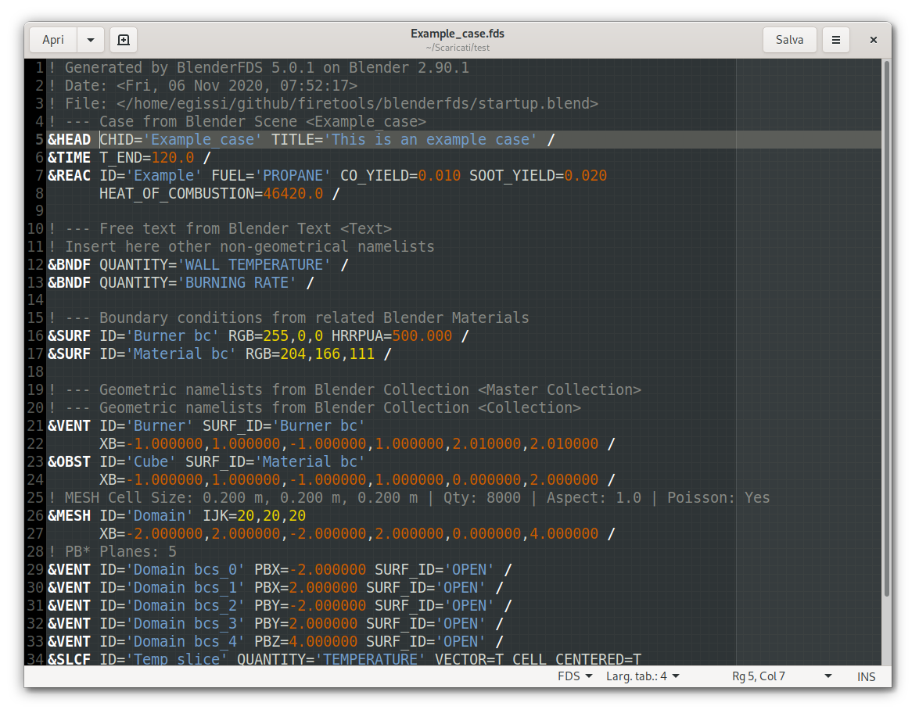The width and height of the screenshot is (919, 717).
Task: Open the hamburger menu
Action: pos(836,40)
